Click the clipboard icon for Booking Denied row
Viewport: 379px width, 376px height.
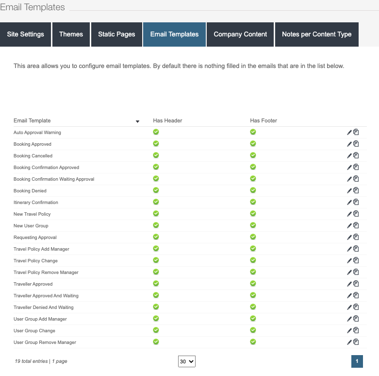(x=356, y=190)
